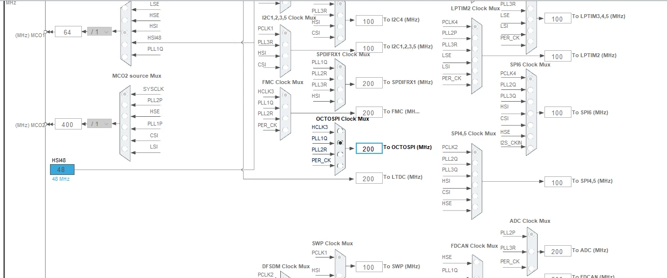This screenshot has width=667, height=278.
Task: Select PLL1Q in the MCO1 source mux
Action: [x=125, y=56]
